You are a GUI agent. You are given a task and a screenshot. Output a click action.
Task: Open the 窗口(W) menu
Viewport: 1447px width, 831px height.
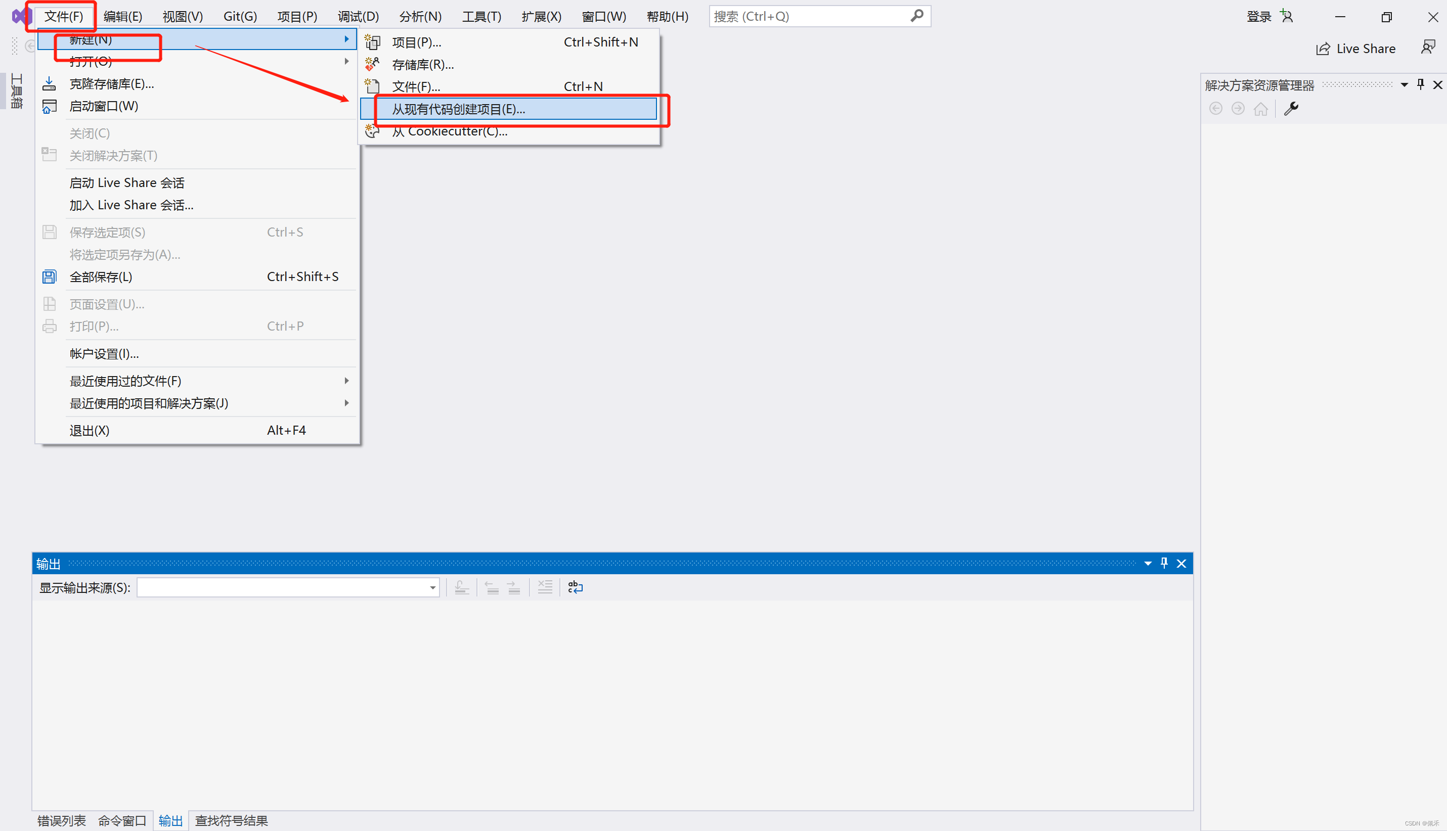(603, 16)
